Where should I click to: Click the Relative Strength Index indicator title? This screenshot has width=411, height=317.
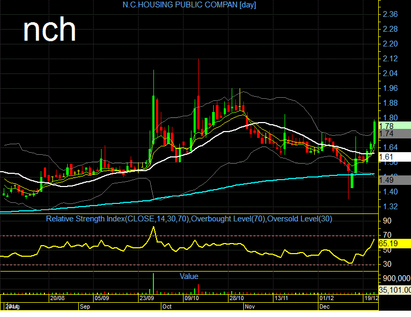point(189,219)
